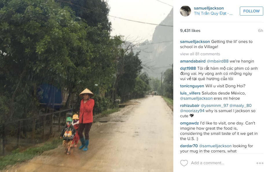
Task: Go to luis_villers profile
Action: point(190,93)
